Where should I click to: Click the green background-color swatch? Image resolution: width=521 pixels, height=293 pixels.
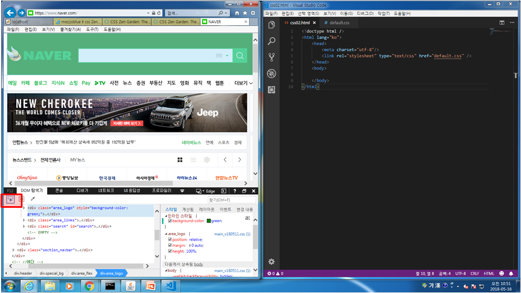click(x=209, y=221)
